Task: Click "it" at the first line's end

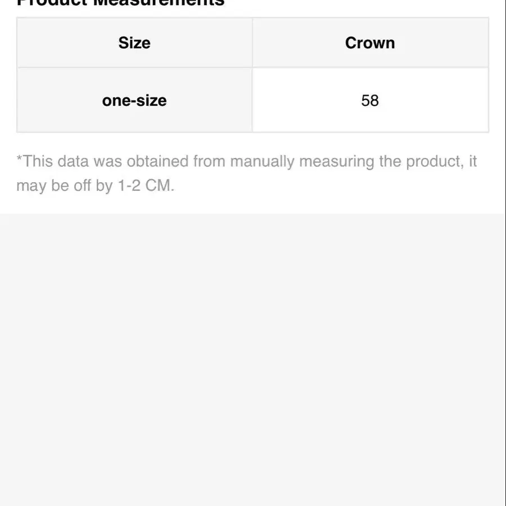Action: [472, 161]
